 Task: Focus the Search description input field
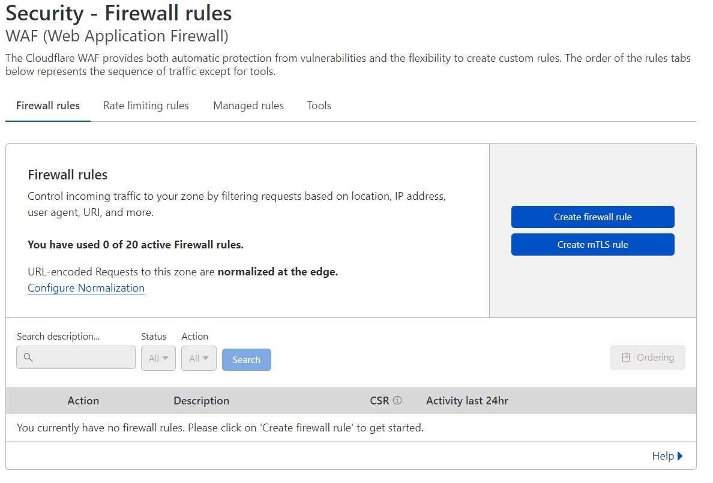coord(76,358)
